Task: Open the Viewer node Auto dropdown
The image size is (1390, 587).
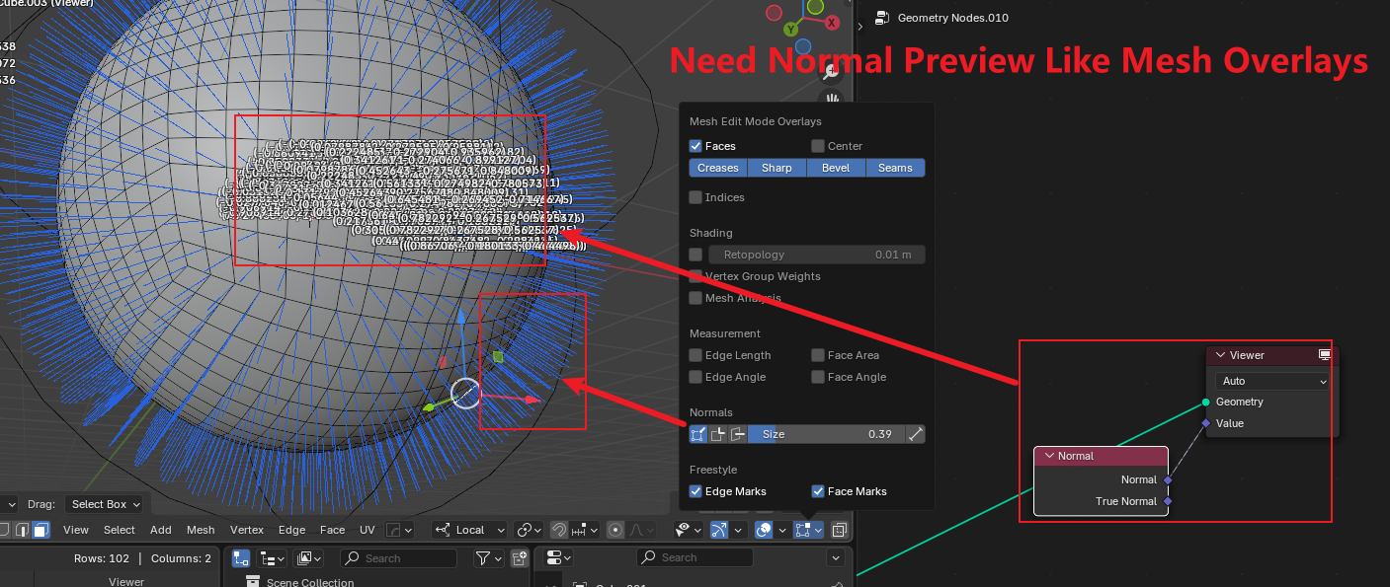Action: pos(1272,381)
